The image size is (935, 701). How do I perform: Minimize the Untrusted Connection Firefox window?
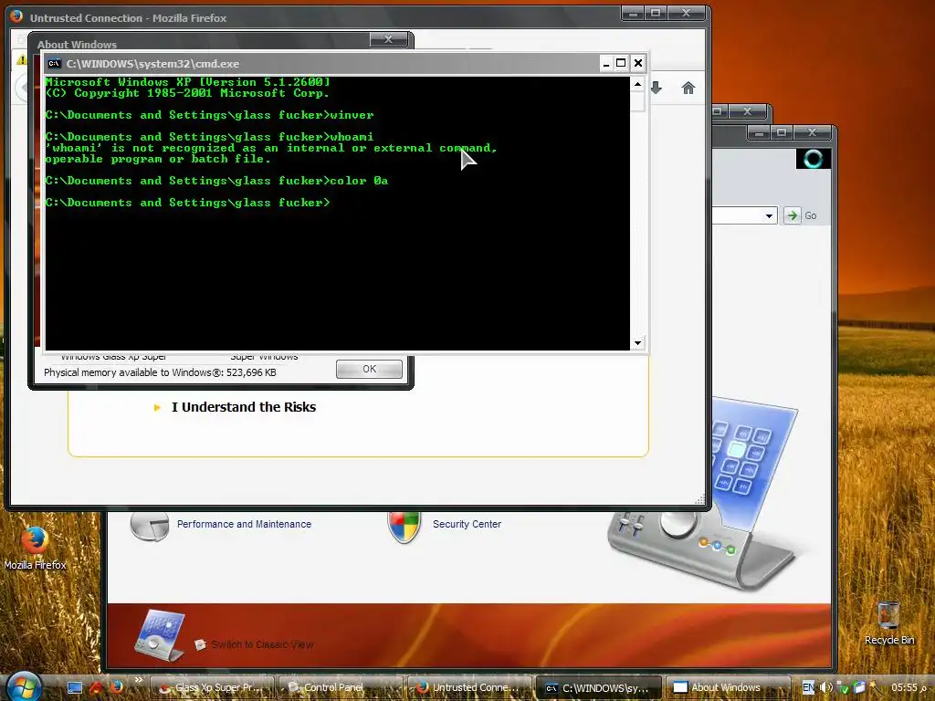click(632, 13)
